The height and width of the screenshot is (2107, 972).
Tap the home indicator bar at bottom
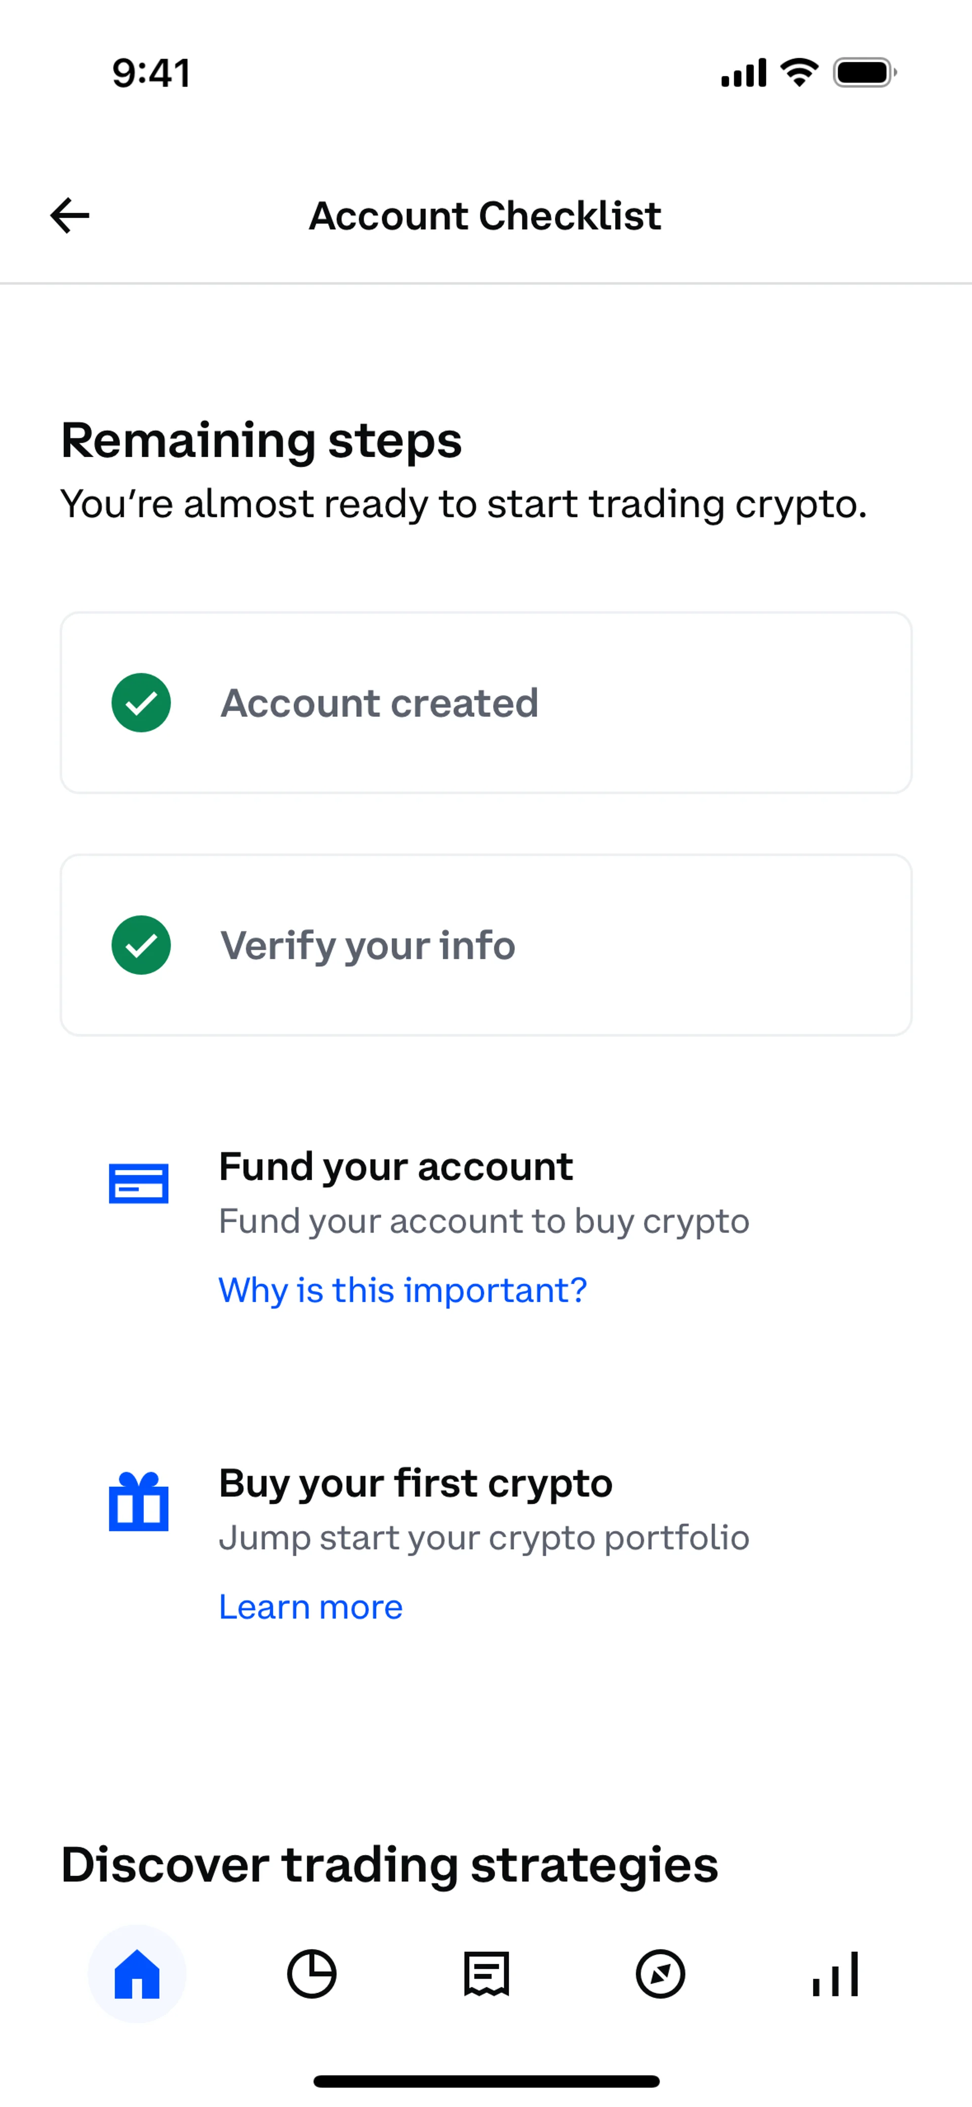pyautogui.click(x=486, y=2081)
